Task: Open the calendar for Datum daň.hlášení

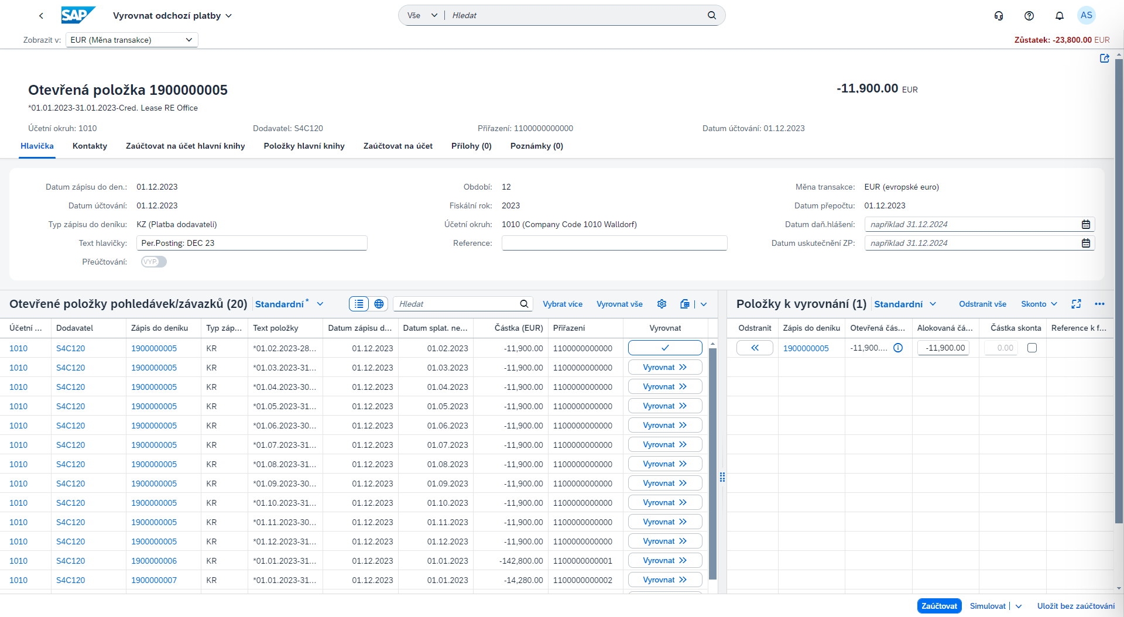Action: 1086,224
